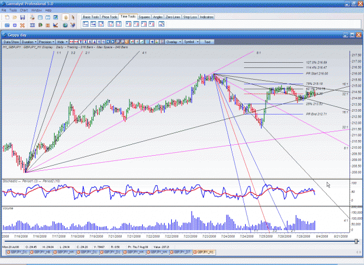
Task: Close the GBPJPY_H8 chart tab via red X
Action: coord(32,252)
